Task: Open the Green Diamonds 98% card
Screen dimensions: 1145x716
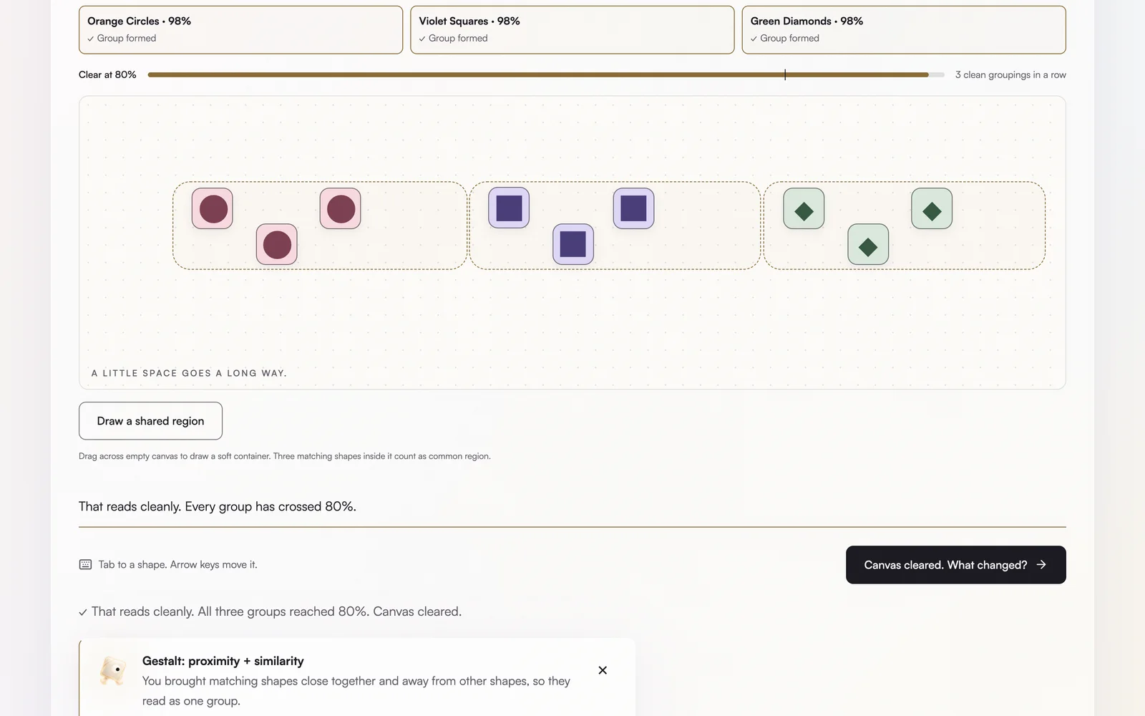Action: pos(904,30)
